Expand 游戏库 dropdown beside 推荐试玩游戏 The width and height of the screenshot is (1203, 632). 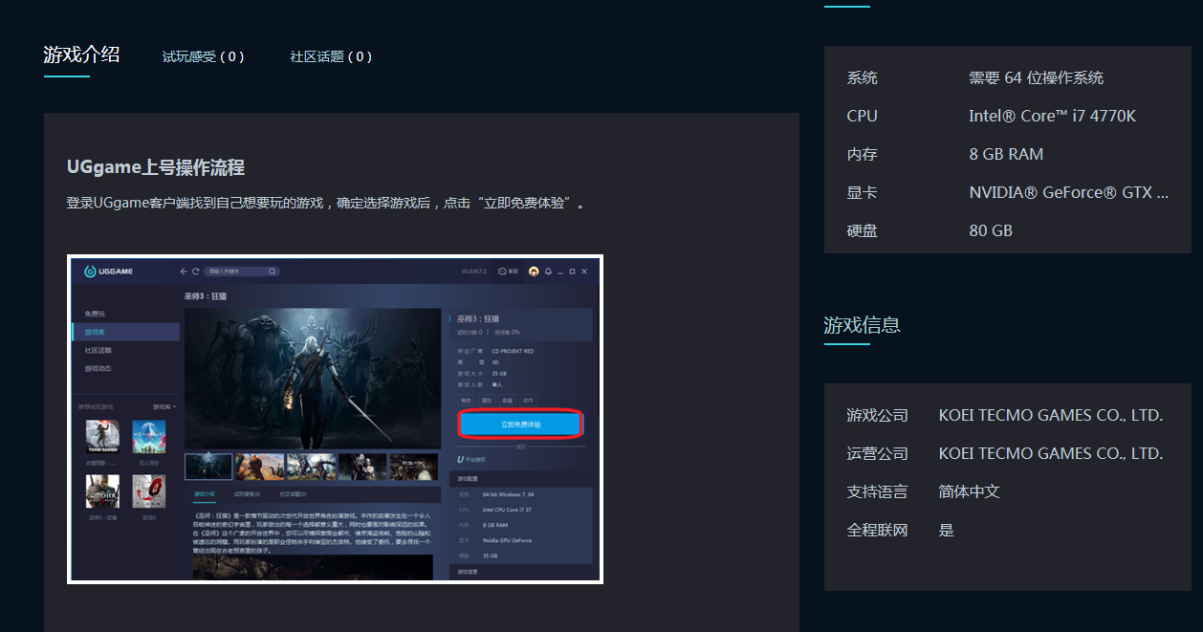[x=164, y=407]
